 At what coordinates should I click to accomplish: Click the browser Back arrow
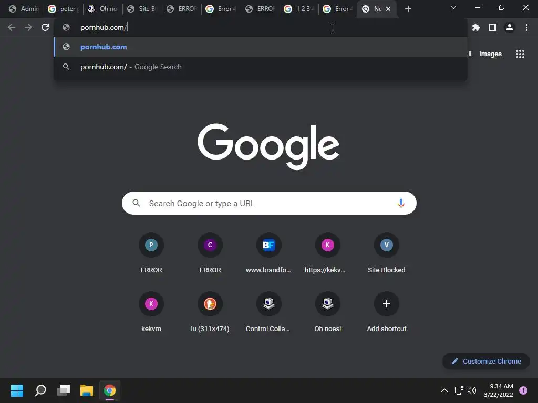[x=12, y=27]
